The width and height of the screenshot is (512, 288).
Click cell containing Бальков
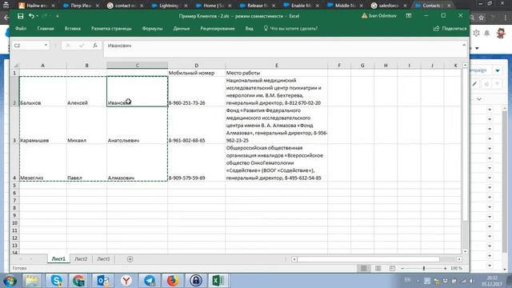tap(42, 91)
